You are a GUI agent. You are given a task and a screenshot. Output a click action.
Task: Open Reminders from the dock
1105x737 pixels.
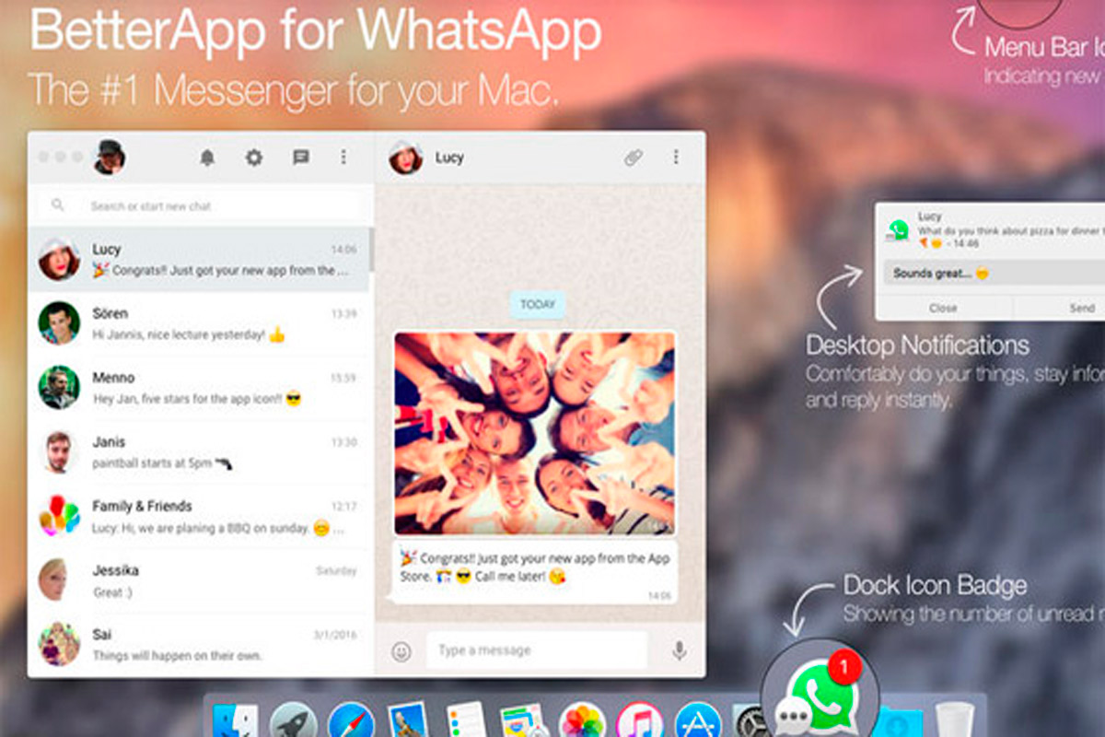(x=466, y=720)
